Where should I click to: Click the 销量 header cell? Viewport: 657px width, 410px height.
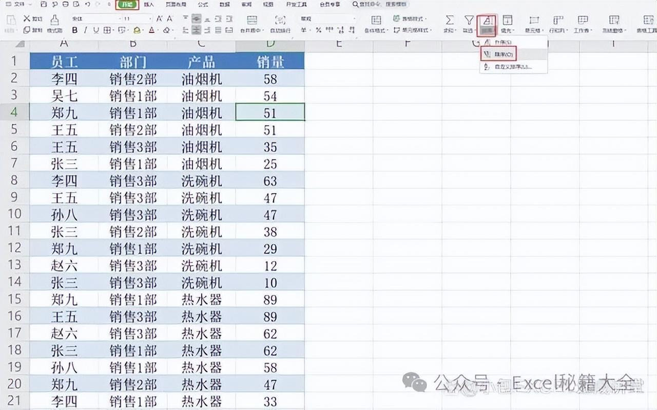[x=270, y=62]
